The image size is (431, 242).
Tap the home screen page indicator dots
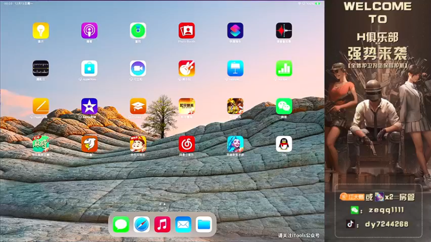(162, 204)
